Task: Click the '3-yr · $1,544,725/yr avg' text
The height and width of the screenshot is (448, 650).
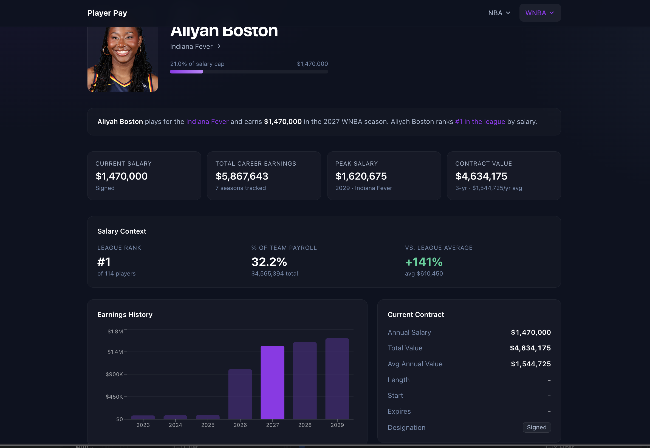Action: (x=488, y=188)
